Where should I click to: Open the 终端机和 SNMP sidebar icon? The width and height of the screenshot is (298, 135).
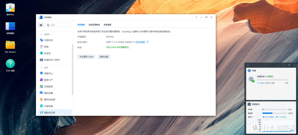tap(41, 60)
